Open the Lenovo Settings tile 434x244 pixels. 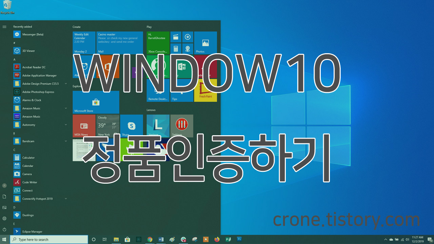[x=182, y=126]
